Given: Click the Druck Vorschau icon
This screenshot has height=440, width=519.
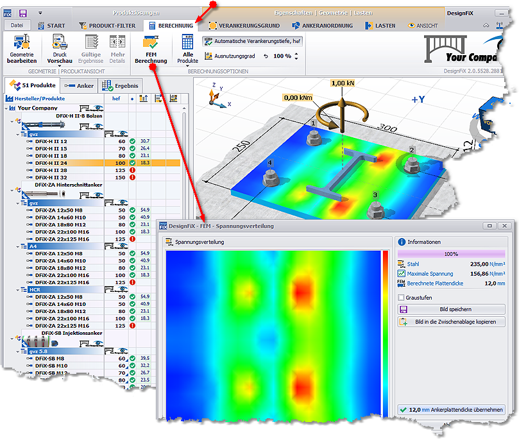Looking at the screenshot, I should pos(60,42).
